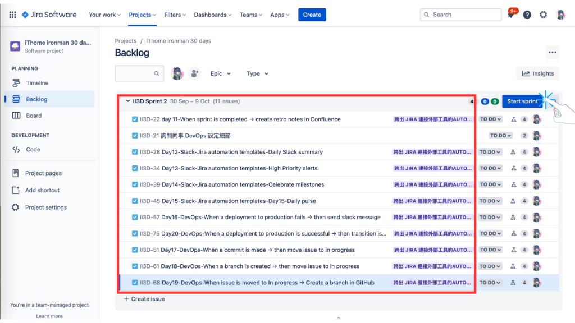575x323 pixels.
Task: Open the Your work menu
Action: point(104,15)
